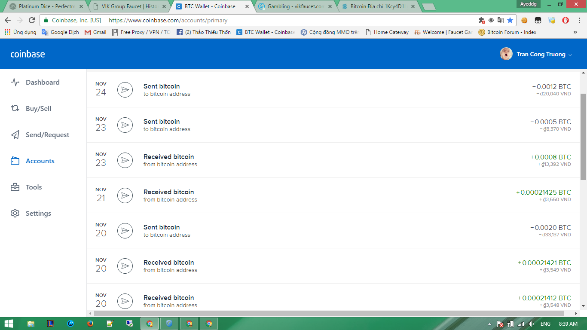Viewport: 587px width, 330px height.
Task: Click the Buy/Sell arrows icon
Action: [x=15, y=109]
